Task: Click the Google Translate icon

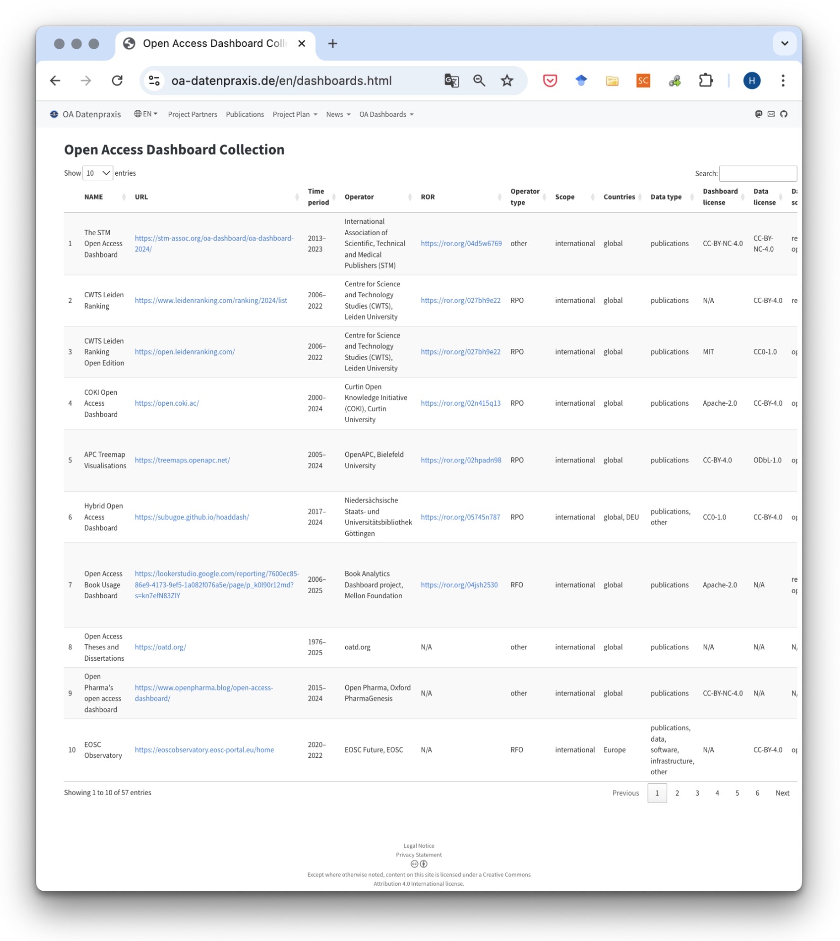Action: point(451,80)
